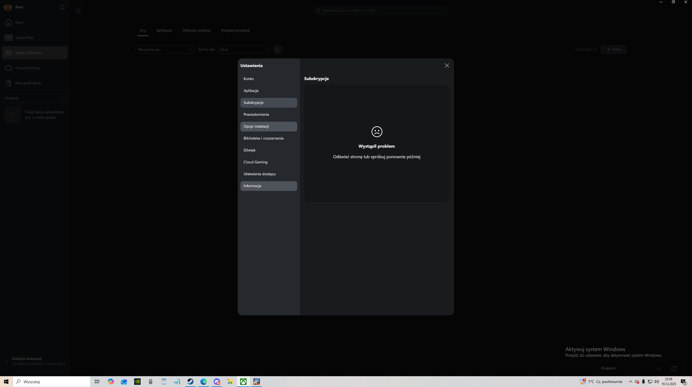692x387 pixels.
Task: Click the back arrow icon
Action: [x=78, y=11]
